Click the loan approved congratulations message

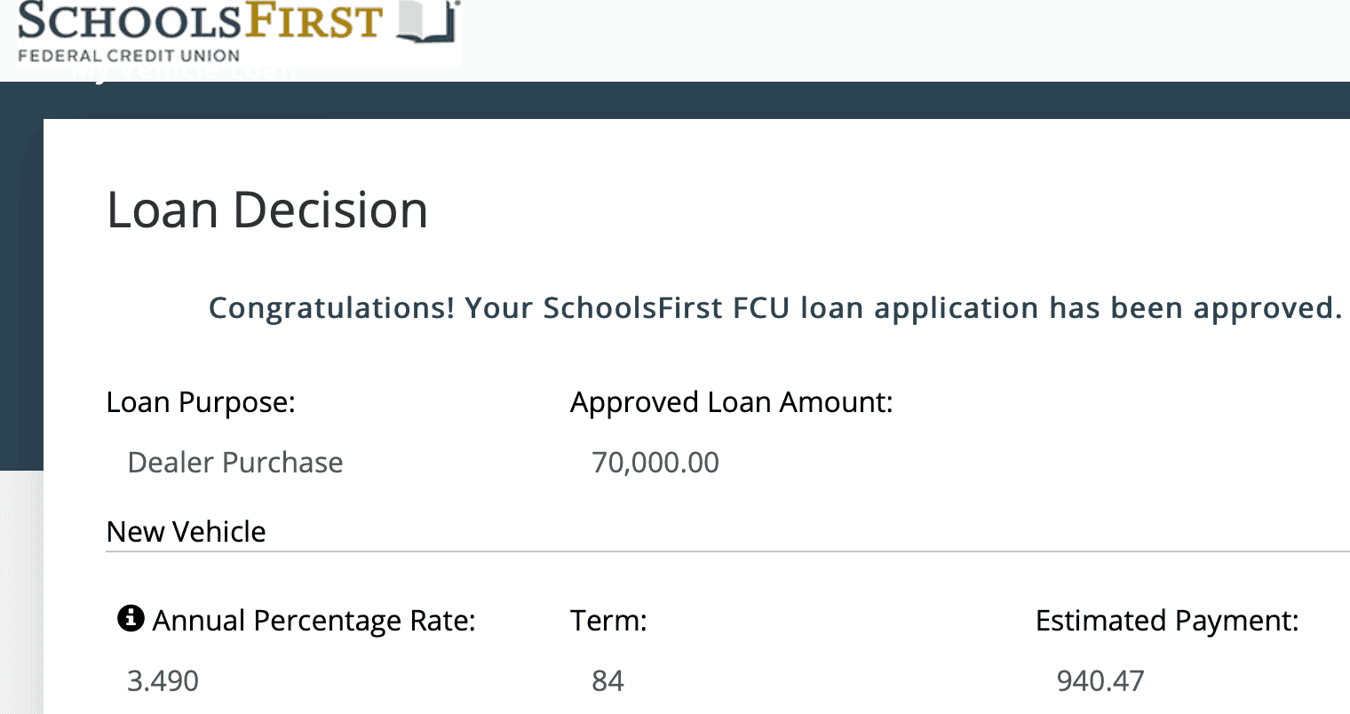[x=774, y=308]
